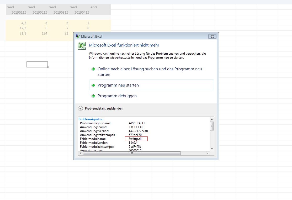
Task: Select the "read" header cell above 20190115
Action: [x=16, y=7]
